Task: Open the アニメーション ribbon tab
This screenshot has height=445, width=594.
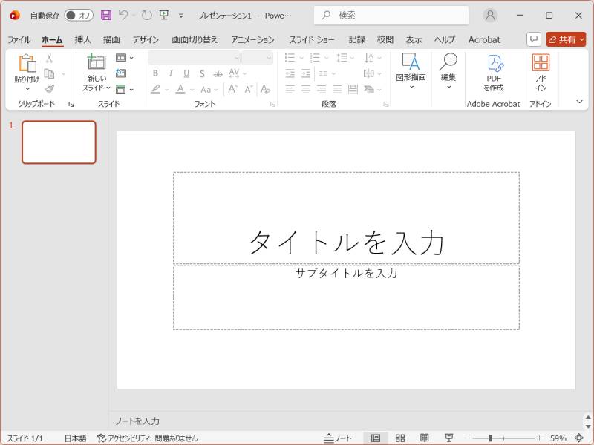Action: pyautogui.click(x=252, y=39)
